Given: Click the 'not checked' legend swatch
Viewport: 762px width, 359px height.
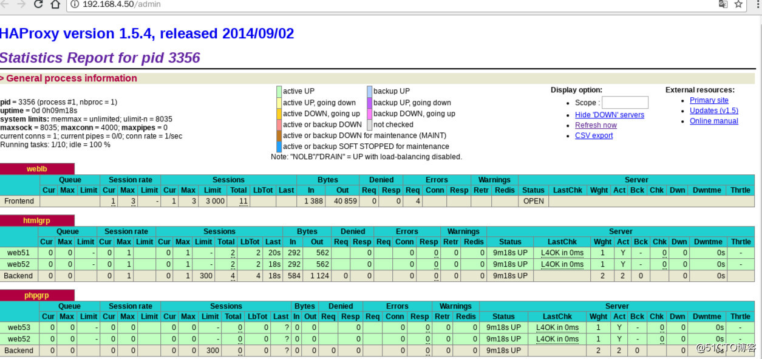Looking at the screenshot, I should point(369,125).
